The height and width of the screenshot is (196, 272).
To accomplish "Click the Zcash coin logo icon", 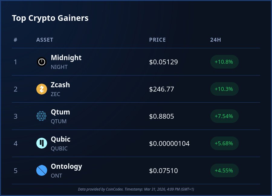I will click(42, 89).
